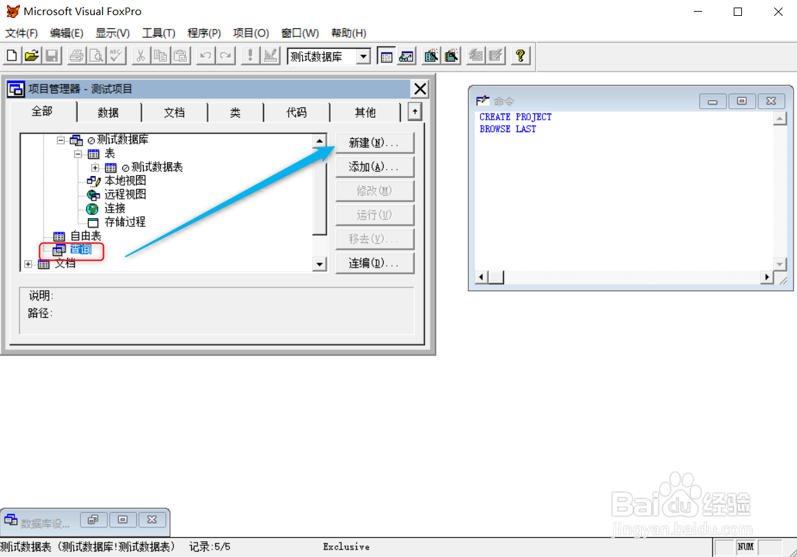Viewport: 797px width, 557px height.
Task: Close the 项目管理器 window
Action: coord(420,89)
